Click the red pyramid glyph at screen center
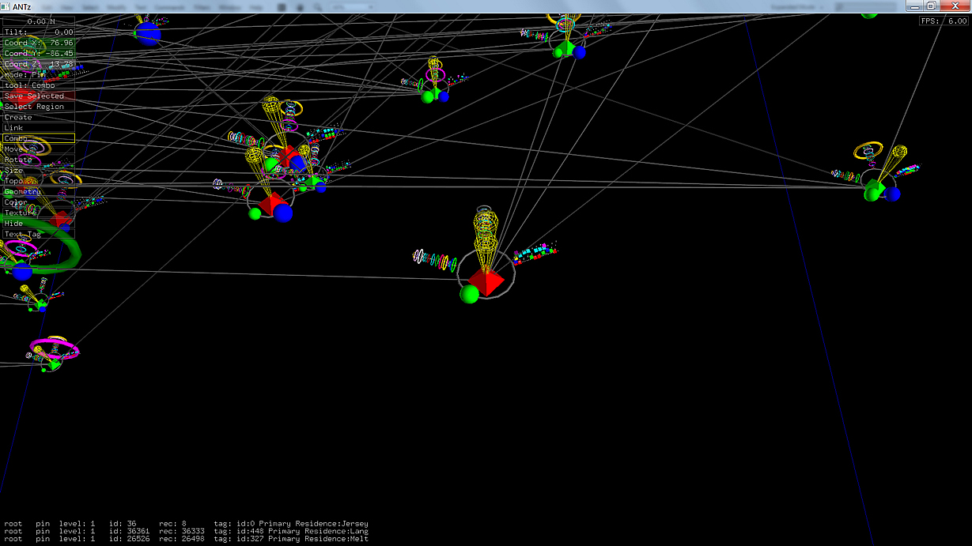Screen dimensions: 972x546 486,281
